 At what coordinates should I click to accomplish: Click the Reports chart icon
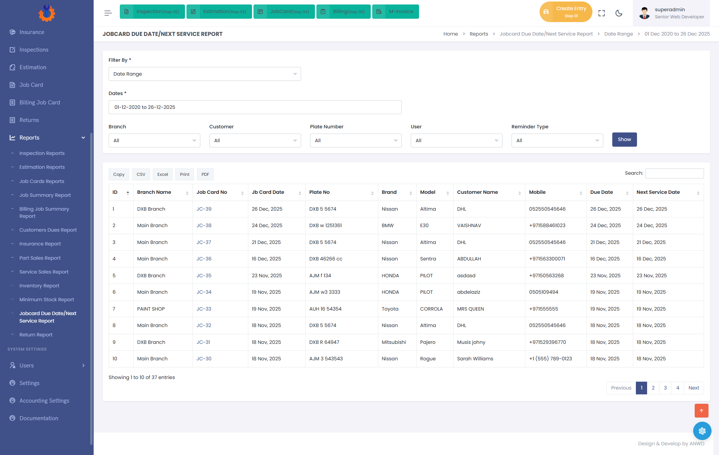(x=12, y=138)
